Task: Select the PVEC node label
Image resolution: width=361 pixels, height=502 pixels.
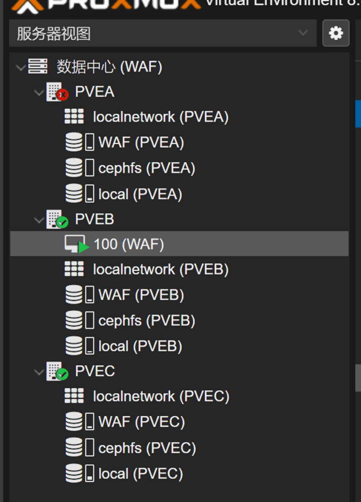Action: [x=95, y=372]
